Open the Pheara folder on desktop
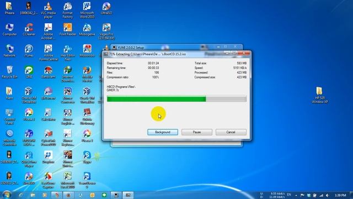The image size is (353, 199). [9, 8]
